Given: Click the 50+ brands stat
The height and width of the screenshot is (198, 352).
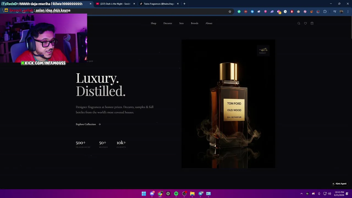Looking at the screenshot, I should point(103,144).
